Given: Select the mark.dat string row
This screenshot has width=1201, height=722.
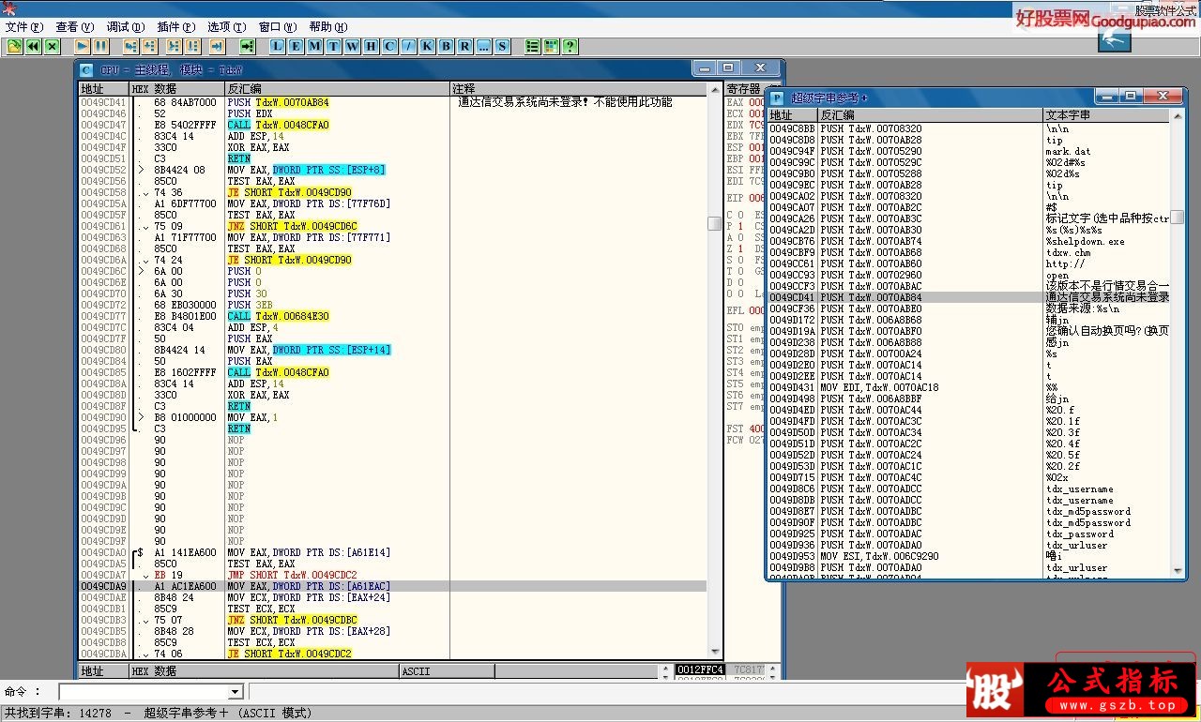Looking at the screenshot, I should point(969,151).
